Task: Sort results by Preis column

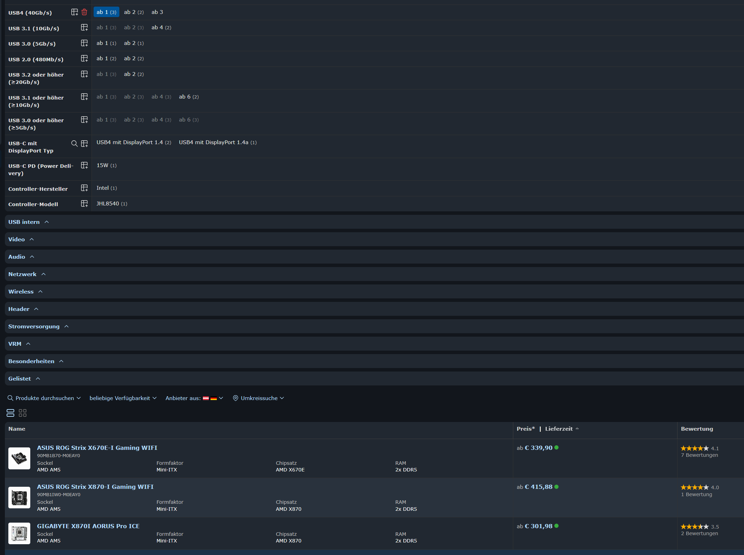Action: tap(525, 429)
